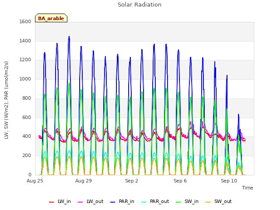The image size is (280, 210).
Task: Click the BA_arable annotation label
Action: [51, 18]
